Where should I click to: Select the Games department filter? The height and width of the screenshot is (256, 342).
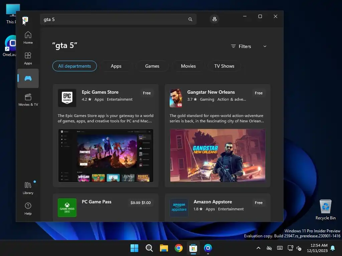click(x=152, y=66)
